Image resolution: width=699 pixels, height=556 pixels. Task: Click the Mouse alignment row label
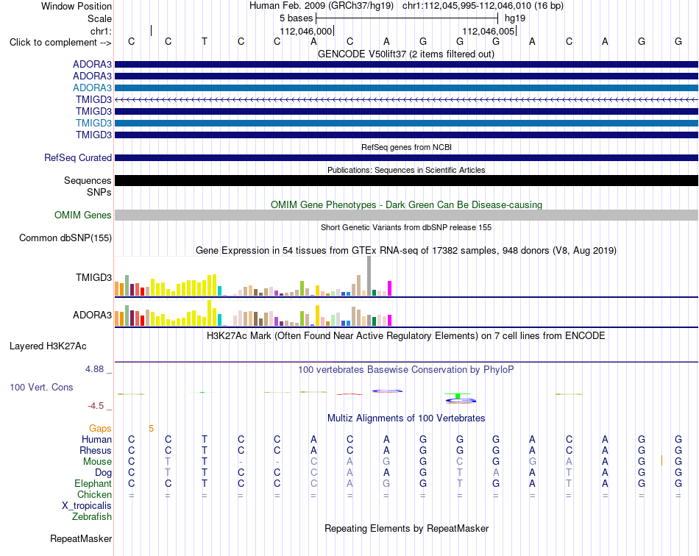(97, 462)
